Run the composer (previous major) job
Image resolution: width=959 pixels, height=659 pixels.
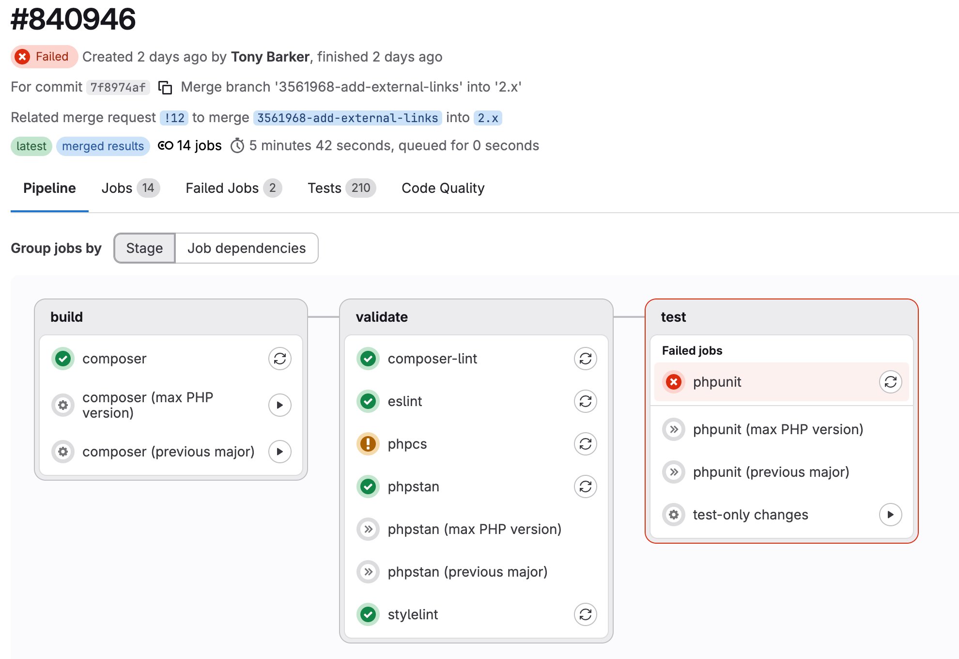pyautogui.click(x=280, y=452)
